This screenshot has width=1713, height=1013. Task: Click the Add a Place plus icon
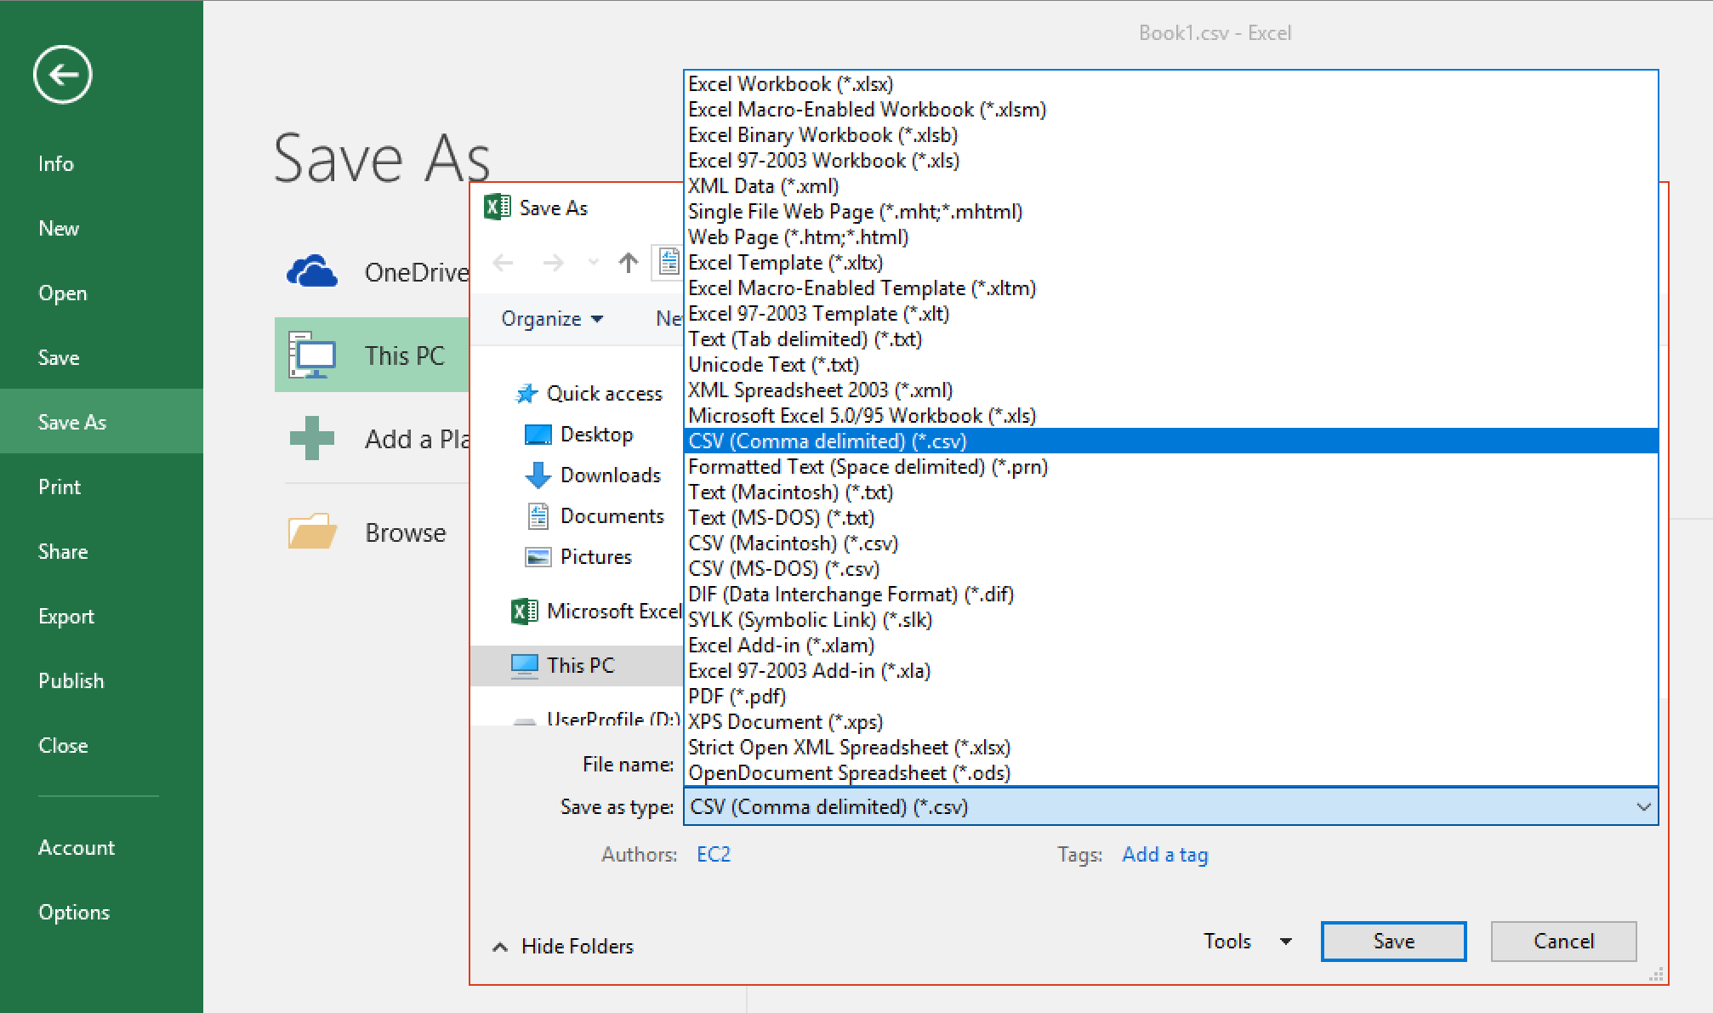312,438
